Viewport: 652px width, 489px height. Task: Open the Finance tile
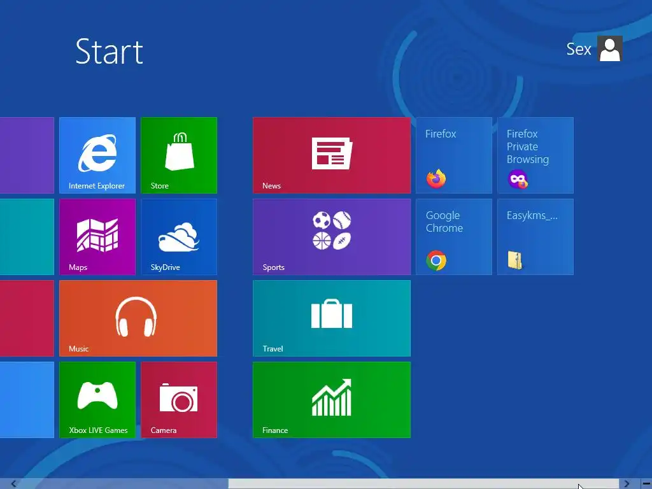point(331,400)
